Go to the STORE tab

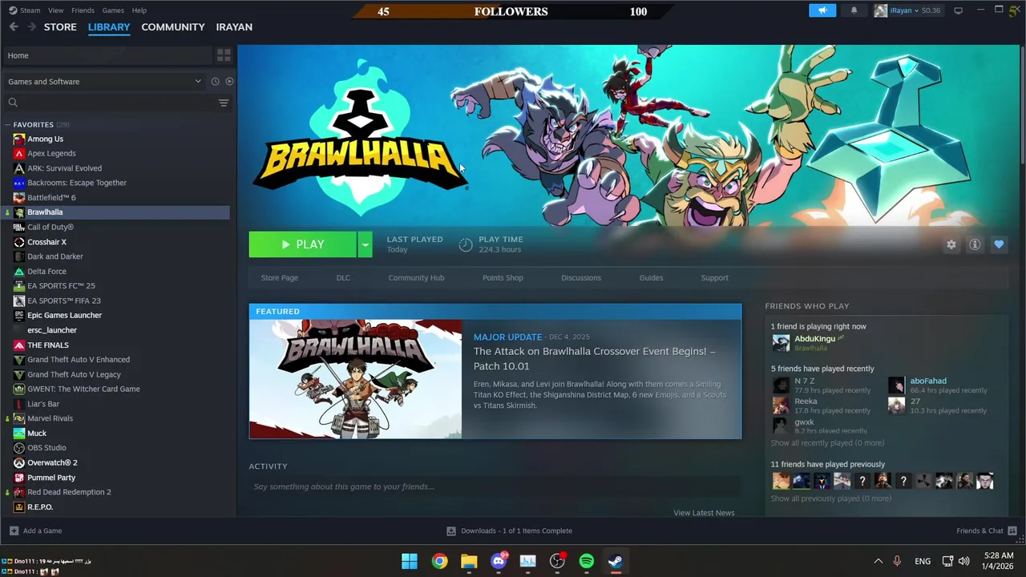coord(60,26)
